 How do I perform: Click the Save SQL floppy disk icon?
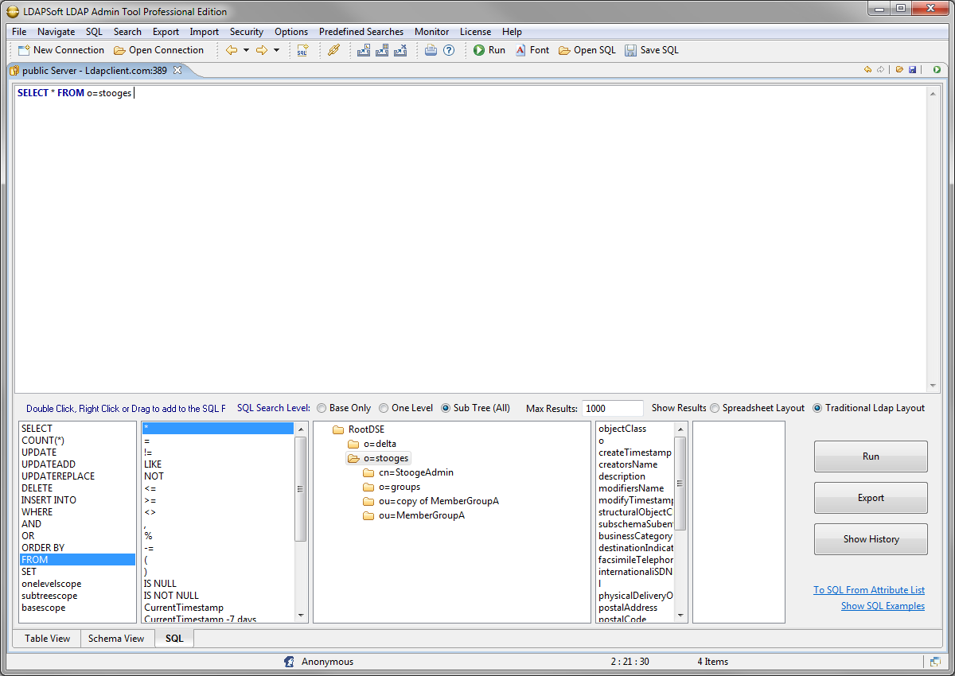(x=630, y=50)
